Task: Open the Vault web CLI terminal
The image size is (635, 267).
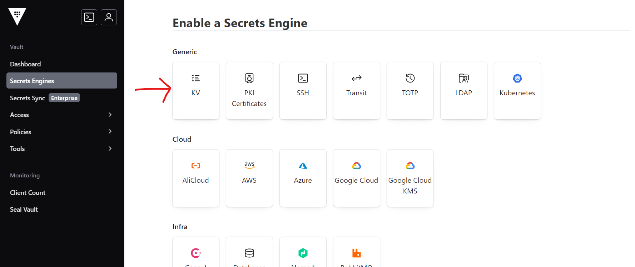Action: coord(89,17)
